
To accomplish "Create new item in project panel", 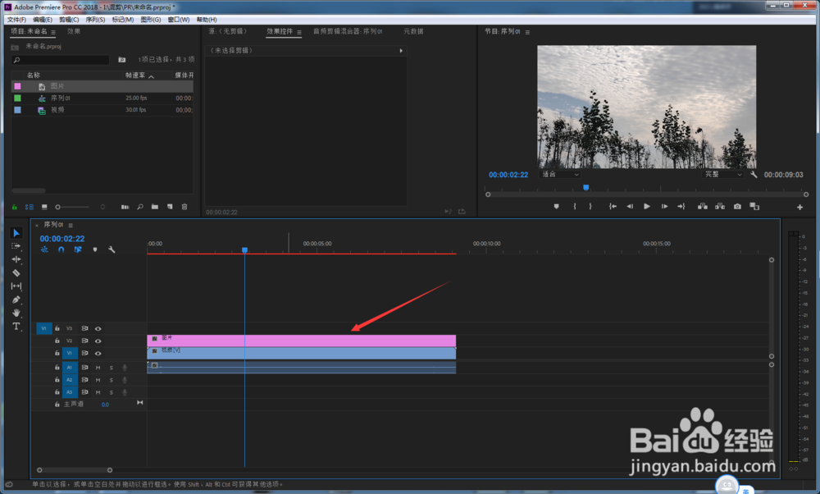I will (170, 207).
